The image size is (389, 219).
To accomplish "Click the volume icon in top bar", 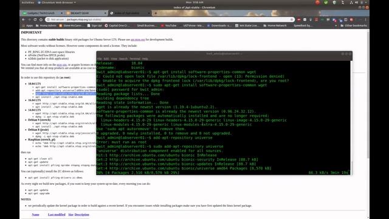I will pos(357,2).
